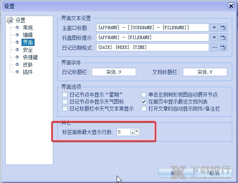Open the diary date format (日记日期格式) ellipsis button

coord(214,48)
